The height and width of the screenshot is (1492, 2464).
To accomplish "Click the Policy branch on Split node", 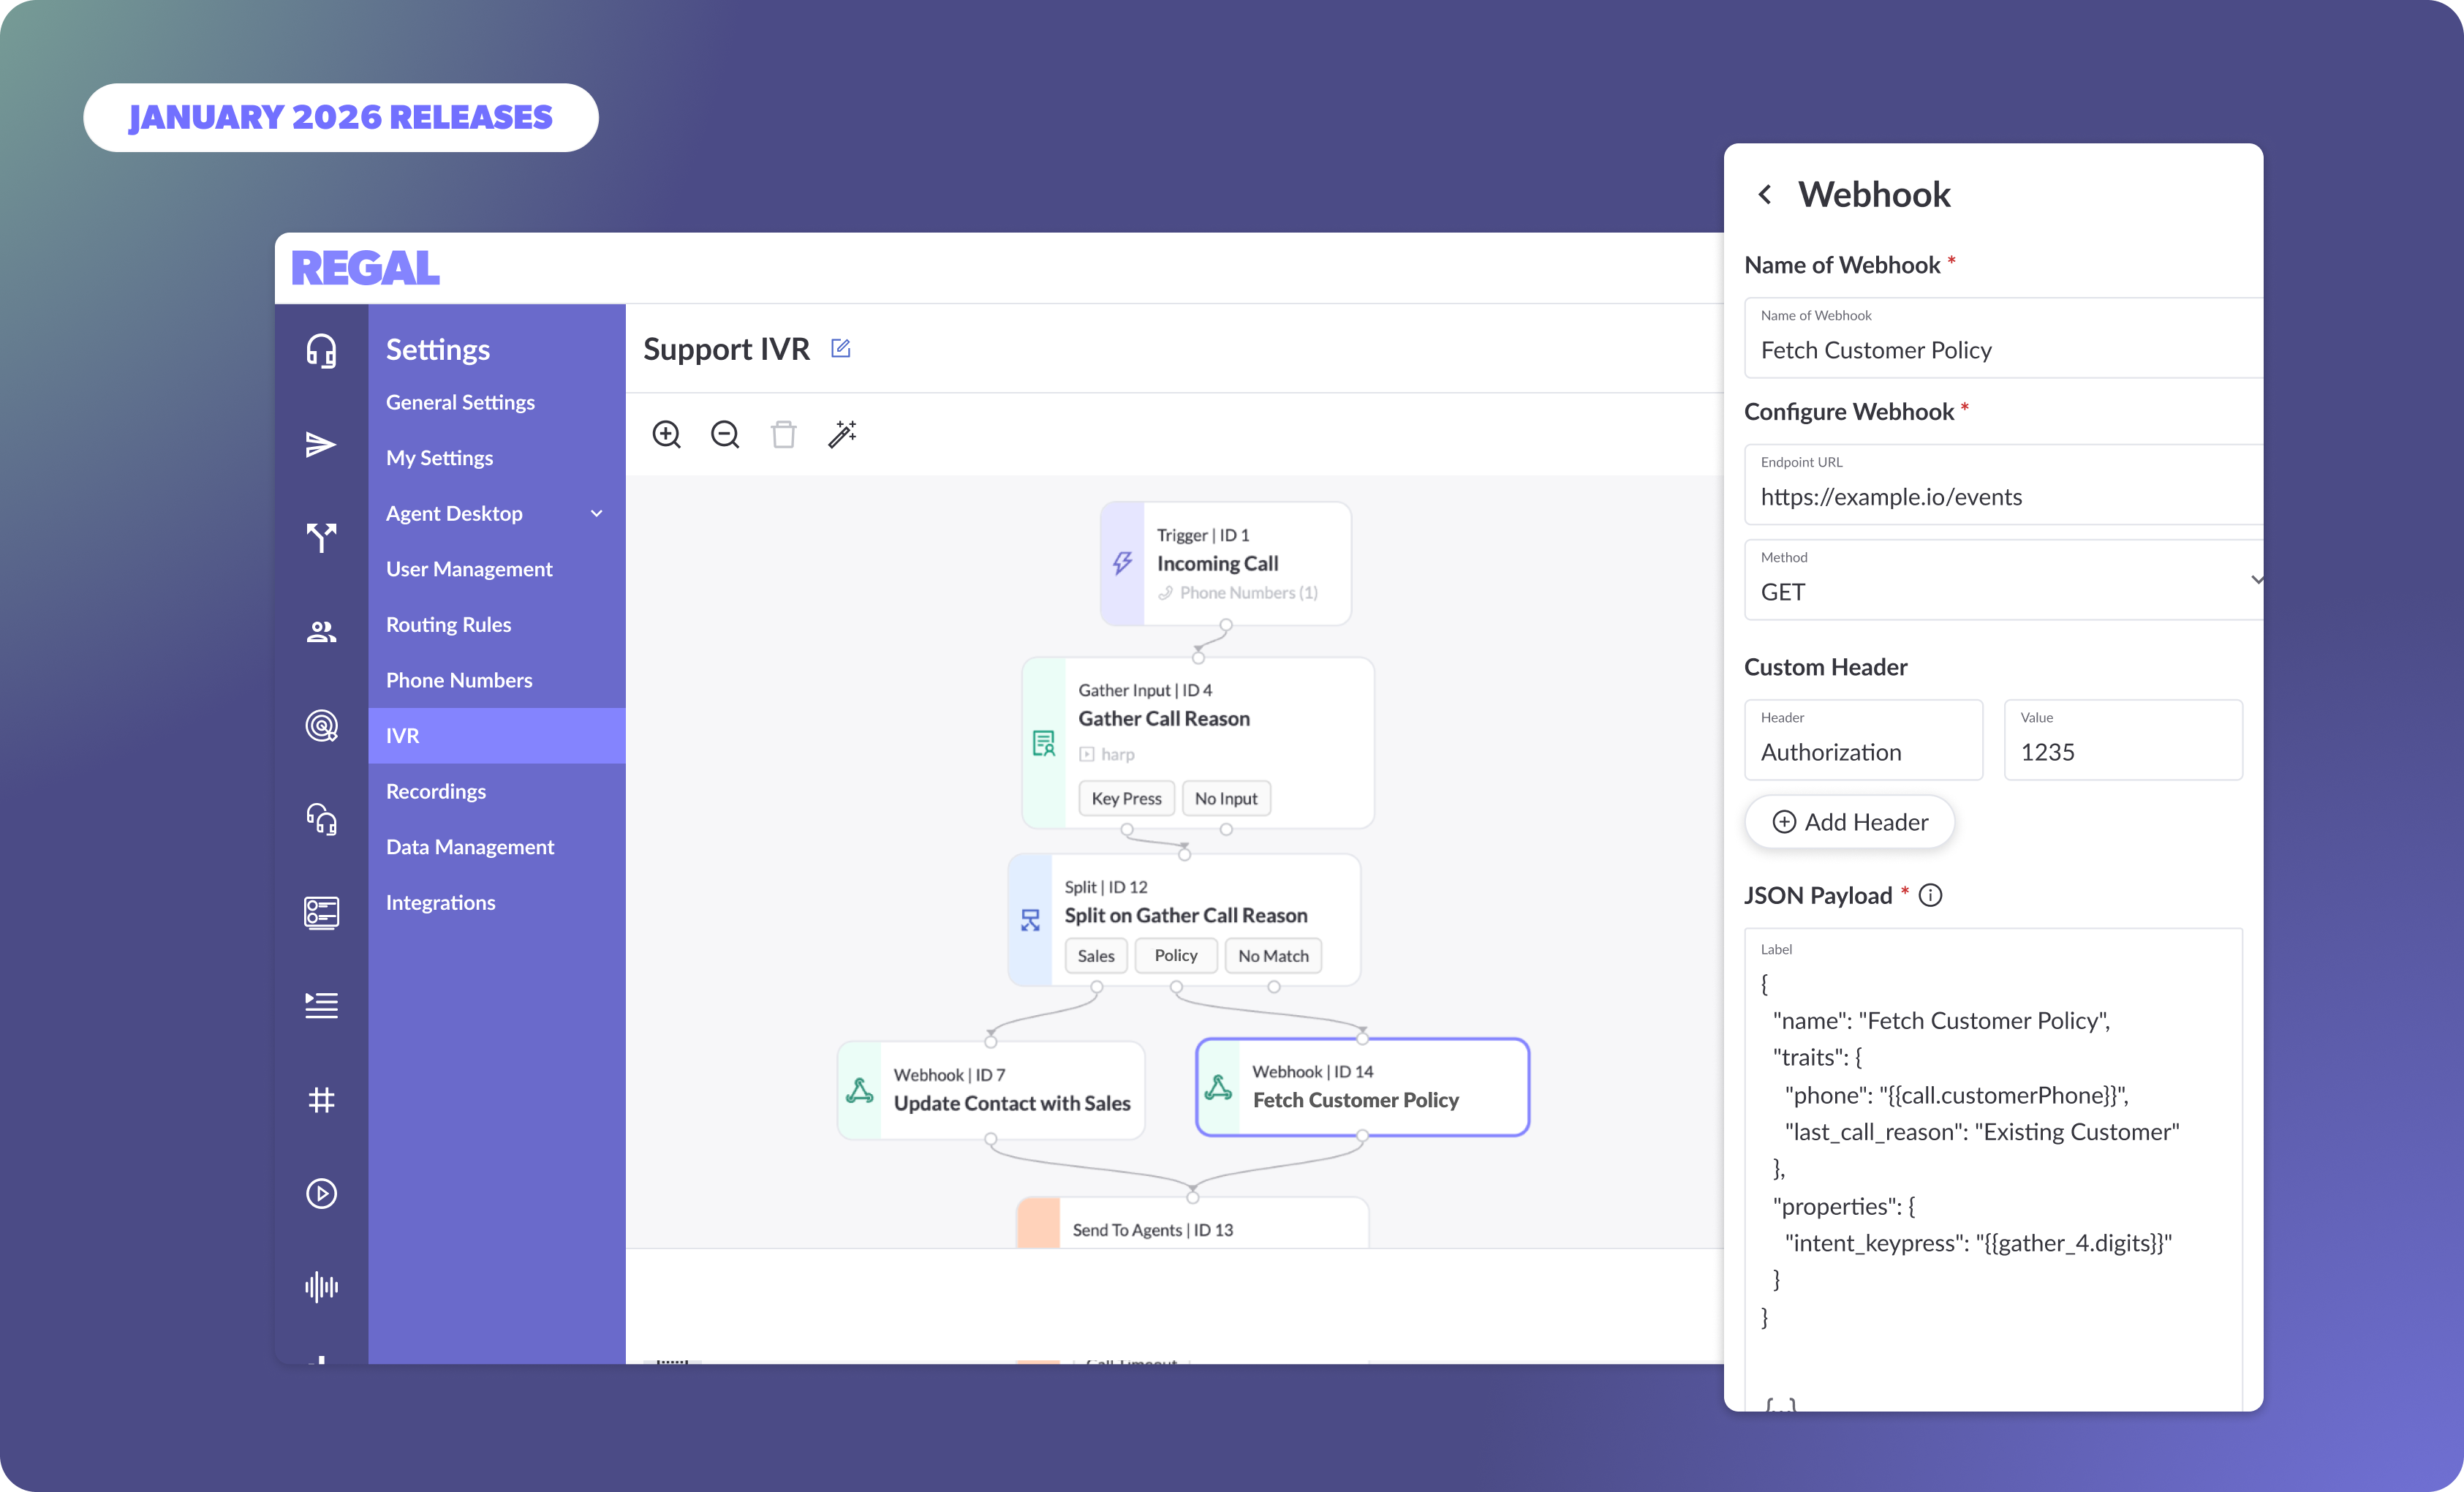I will pyautogui.click(x=1175, y=955).
